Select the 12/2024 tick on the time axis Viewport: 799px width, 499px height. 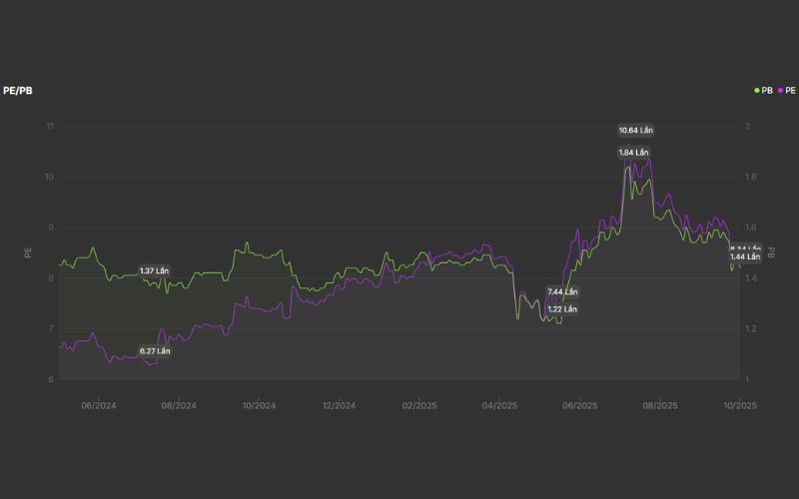pyautogui.click(x=339, y=406)
